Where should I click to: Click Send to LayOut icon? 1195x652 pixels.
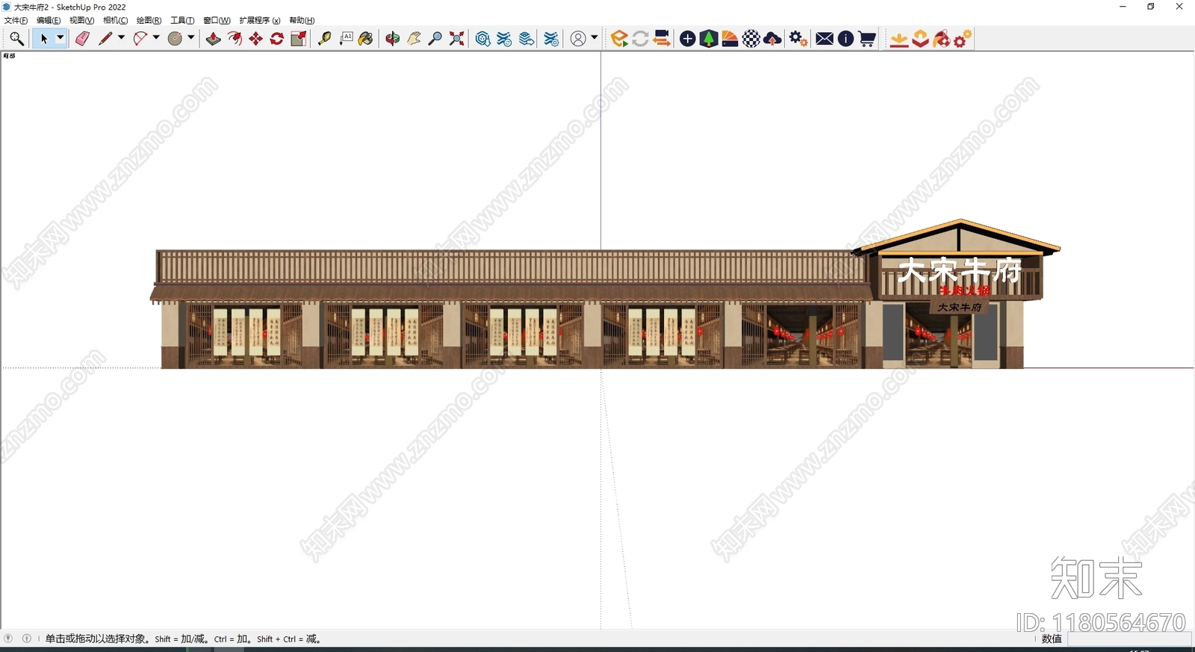click(x=527, y=39)
